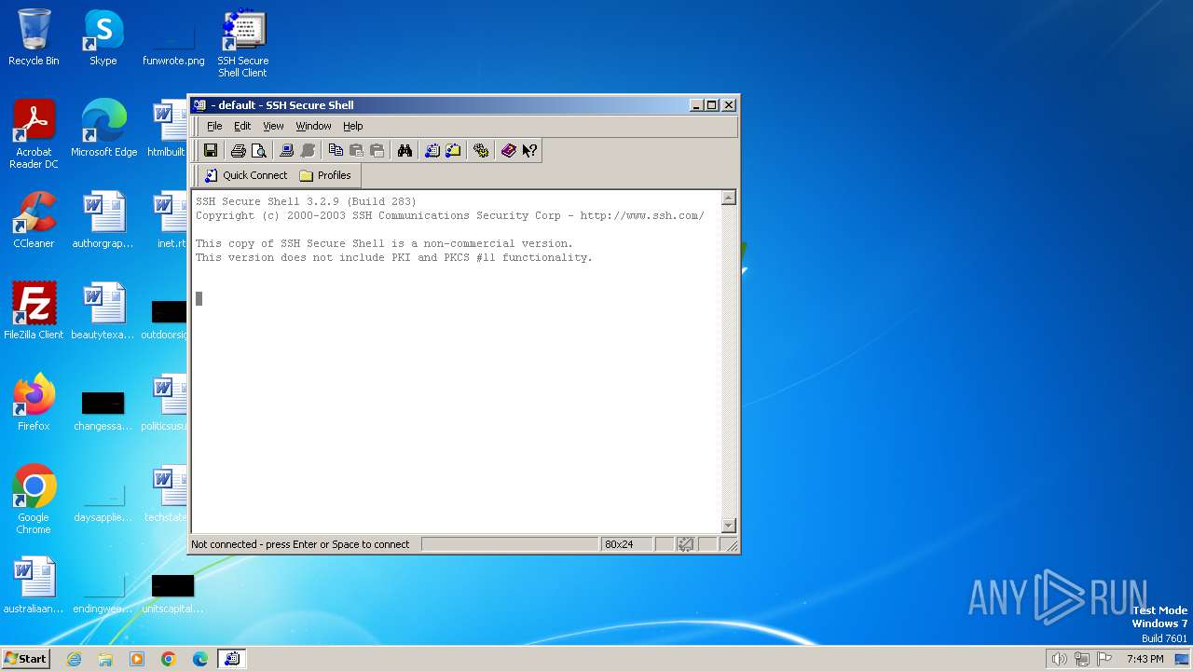Click Quick Connect button
This screenshot has width=1193, height=671.
(246, 175)
